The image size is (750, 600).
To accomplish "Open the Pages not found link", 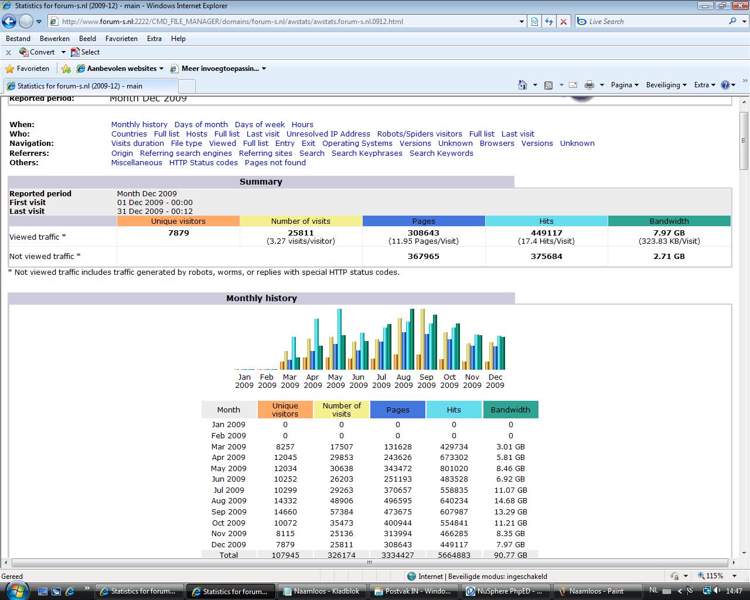I will click(x=275, y=162).
